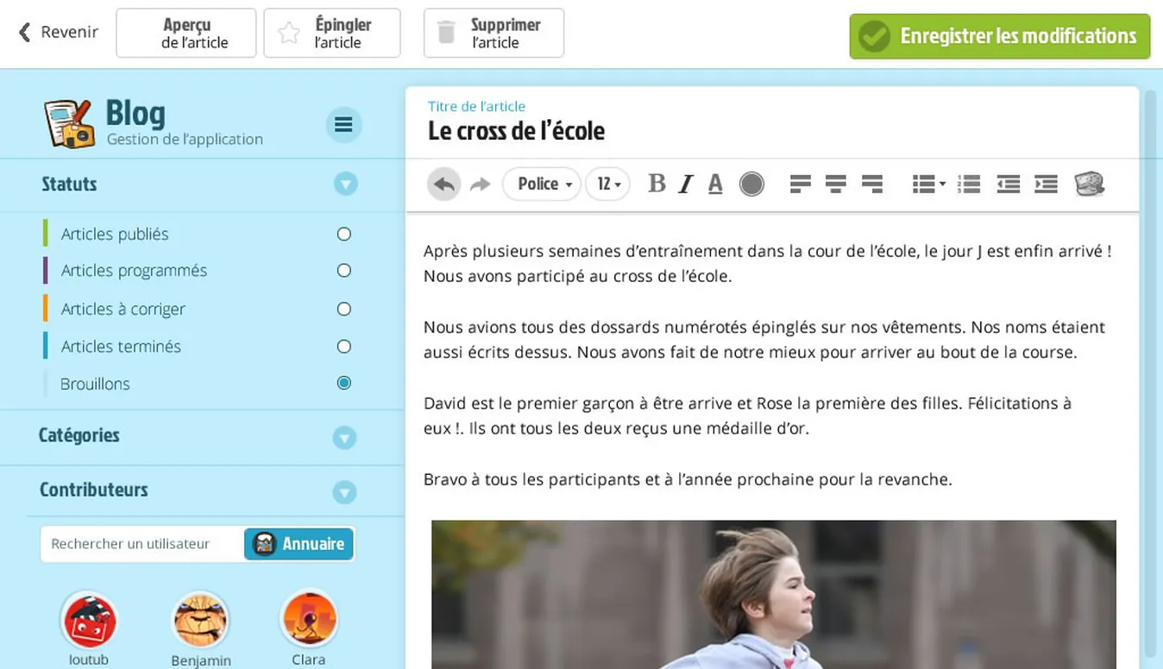Image resolution: width=1163 pixels, height=669 pixels.
Task: Click the Brouillons label
Action: click(x=95, y=385)
